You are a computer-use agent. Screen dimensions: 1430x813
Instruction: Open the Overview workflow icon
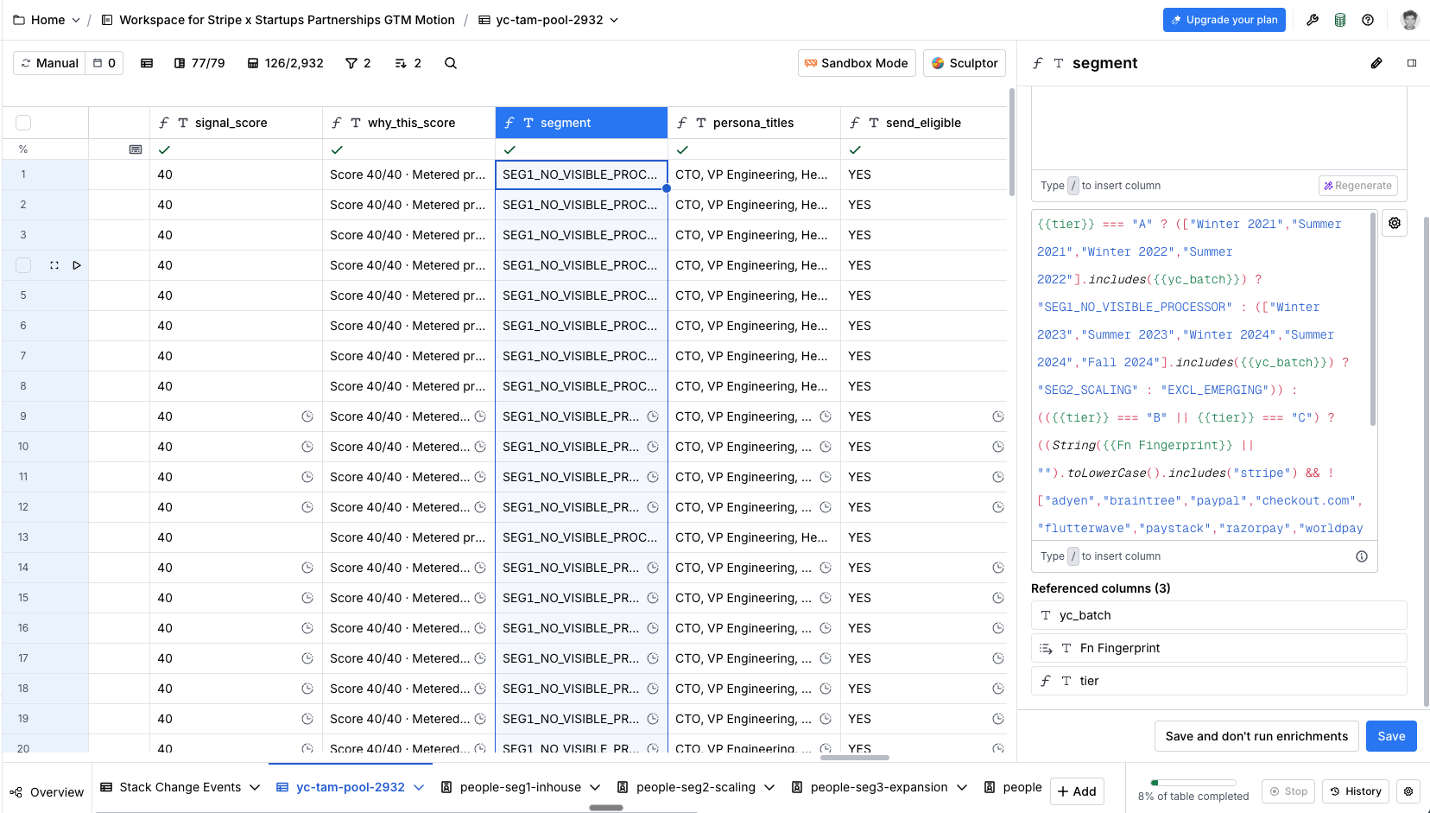pos(16,792)
